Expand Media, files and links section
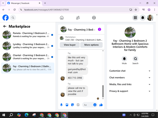The height and width of the screenshot is (118, 158). pyautogui.click(x=130, y=84)
